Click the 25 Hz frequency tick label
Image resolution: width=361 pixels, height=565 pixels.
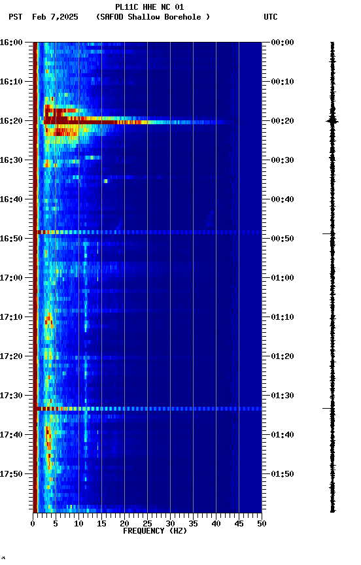(x=147, y=524)
